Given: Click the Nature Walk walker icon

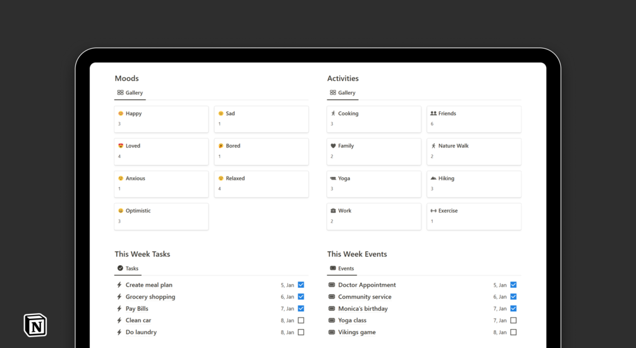Looking at the screenshot, I should pos(433,146).
